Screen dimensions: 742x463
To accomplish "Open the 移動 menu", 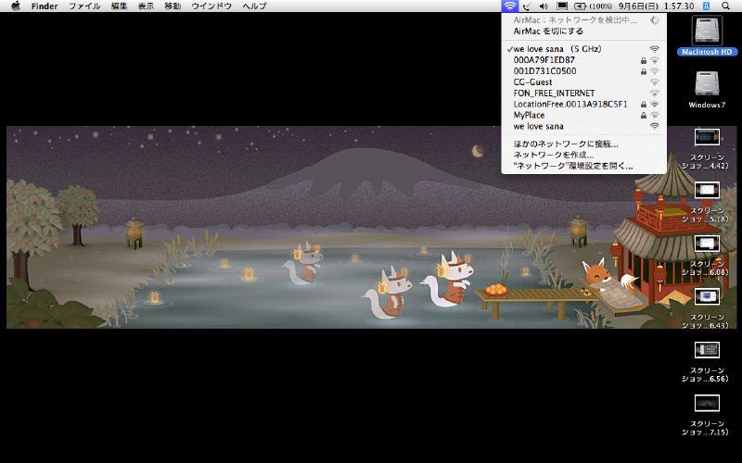I will coord(173,6).
